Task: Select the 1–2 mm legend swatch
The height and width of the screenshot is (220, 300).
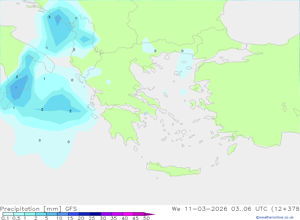Action: (x=30, y=214)
